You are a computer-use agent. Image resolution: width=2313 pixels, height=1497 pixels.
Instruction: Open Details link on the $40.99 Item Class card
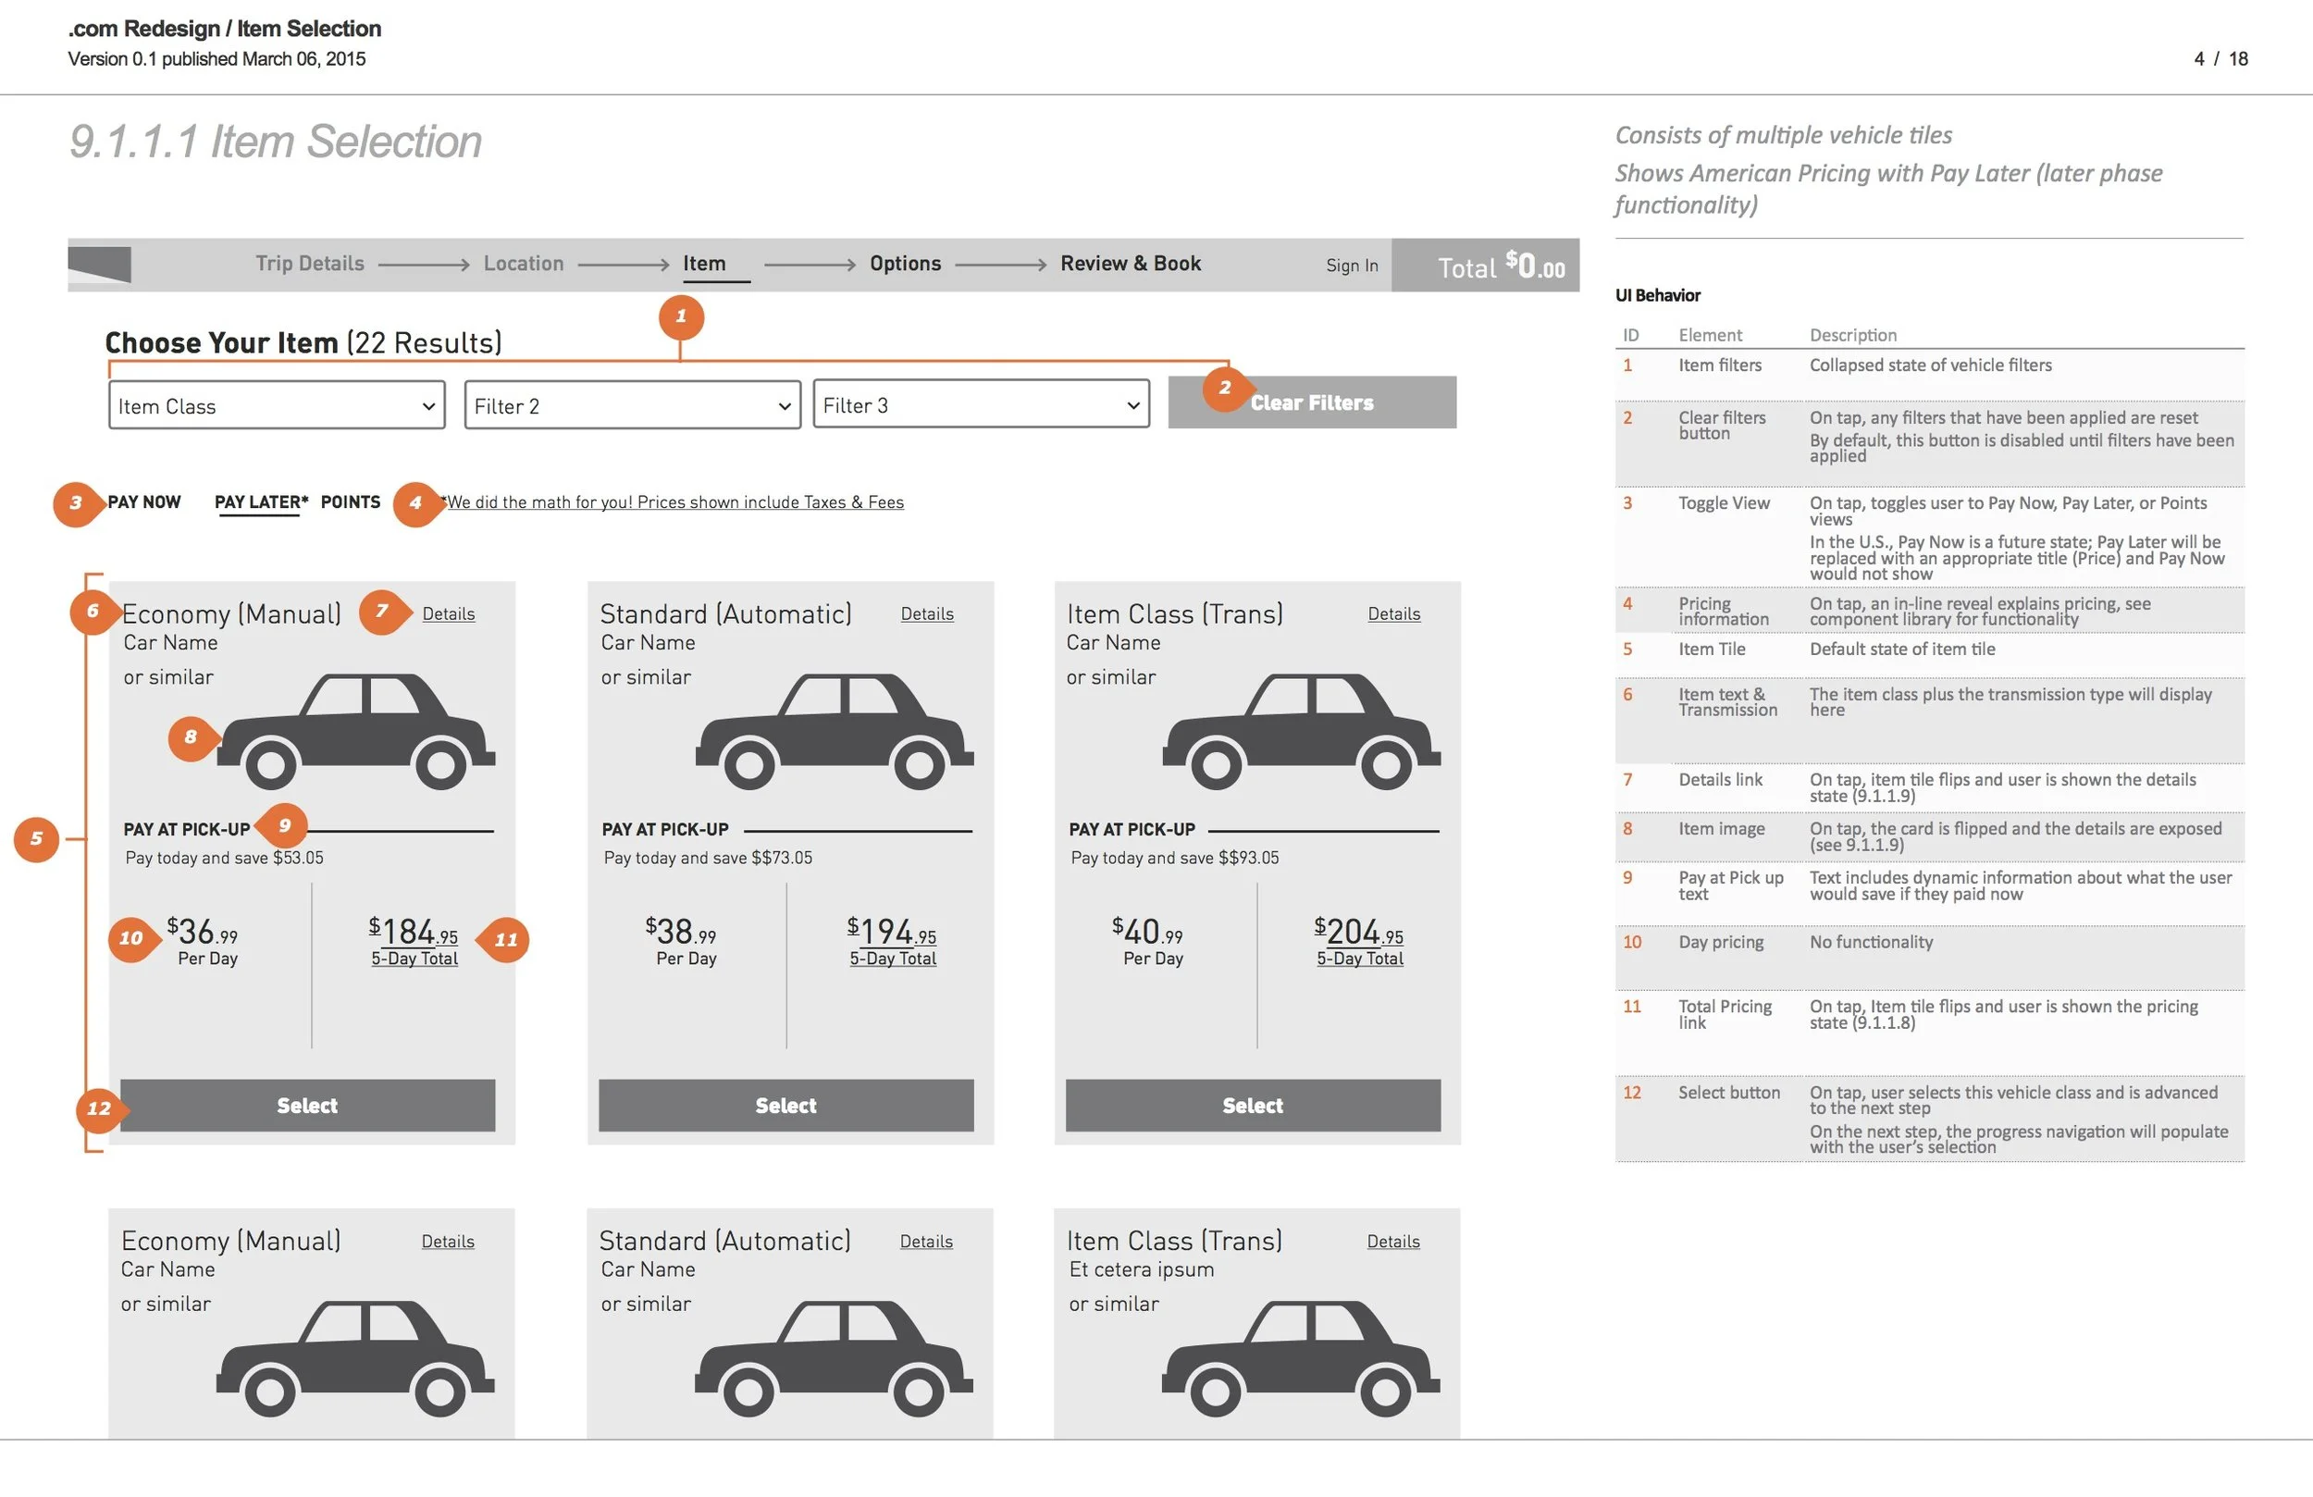click(x=1394, y=614)
